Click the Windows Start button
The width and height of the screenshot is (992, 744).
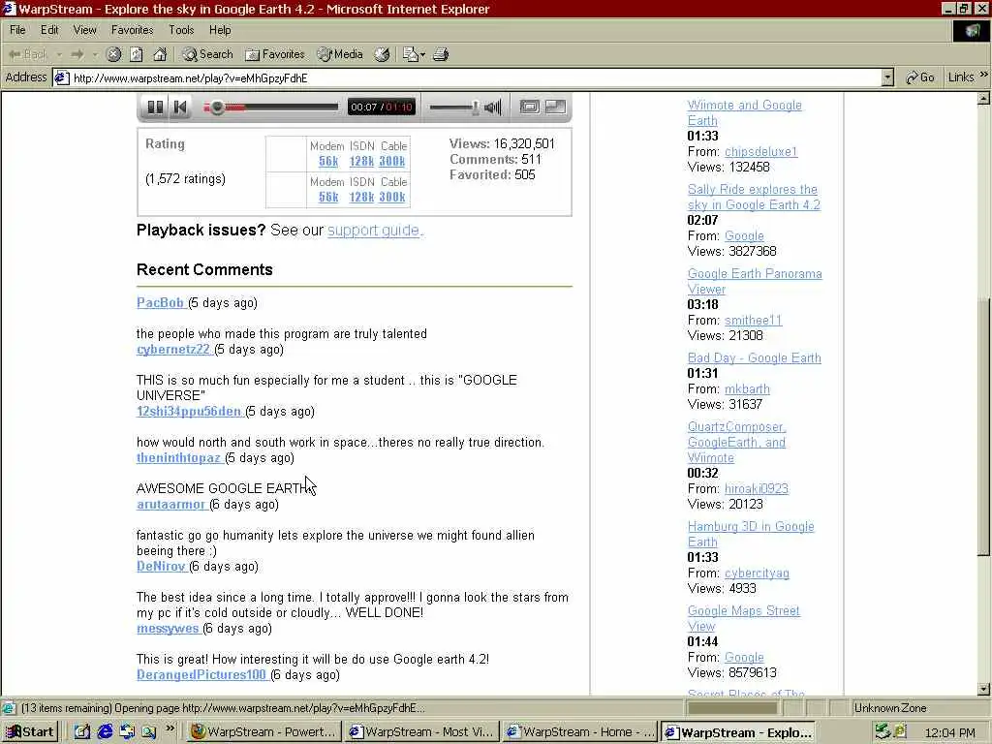(30, 732)
